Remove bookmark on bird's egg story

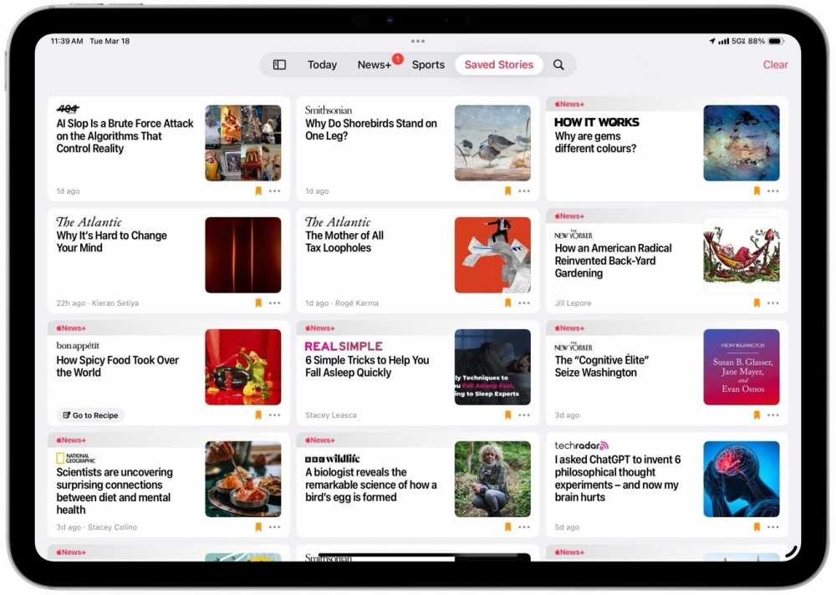[x=507, y=526]
